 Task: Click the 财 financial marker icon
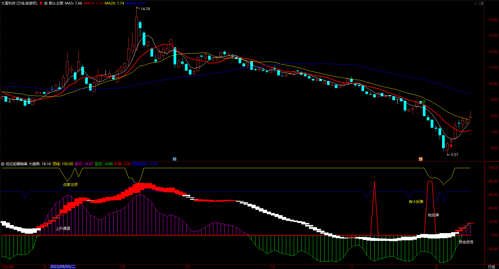point(174,159)
